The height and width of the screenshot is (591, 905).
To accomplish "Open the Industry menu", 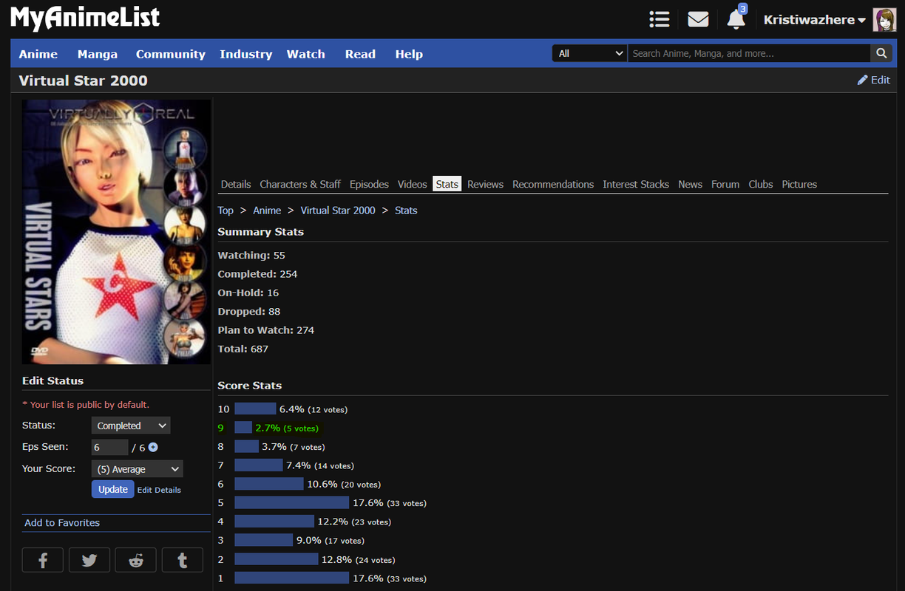I will point(246,54).
